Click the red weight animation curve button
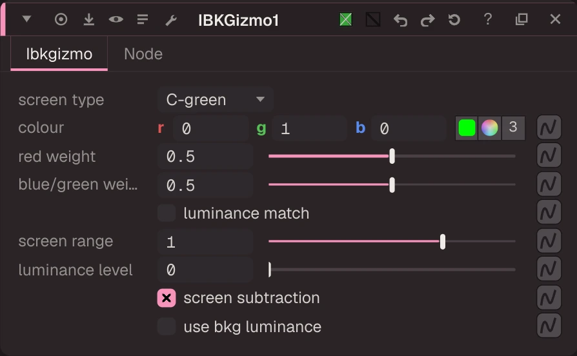The width and height of the screenshot is (577, 356). [549, 155]
